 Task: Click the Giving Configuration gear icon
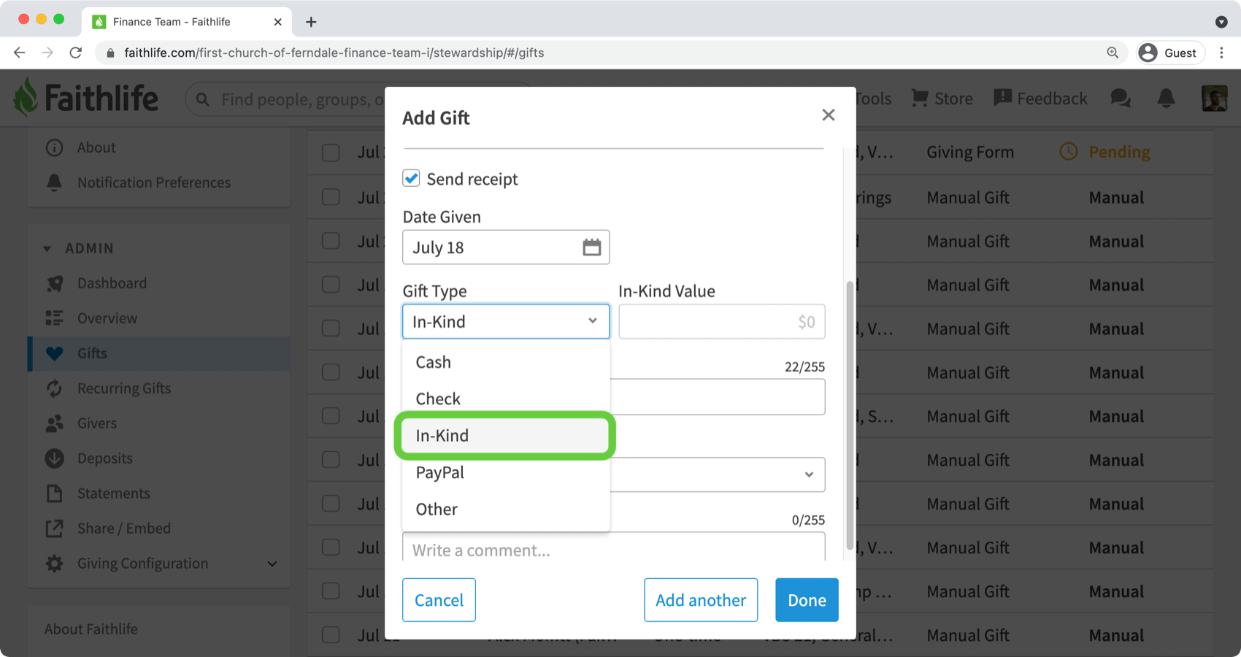click(x=55, y=564)
